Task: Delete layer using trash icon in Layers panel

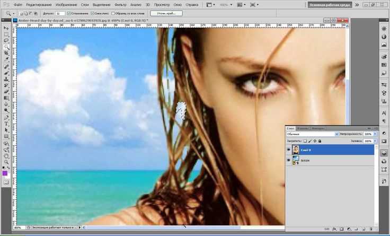Action: pos(371,229)
